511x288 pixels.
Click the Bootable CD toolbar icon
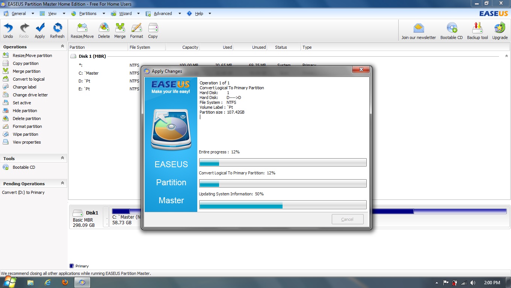tap(452, 31)
